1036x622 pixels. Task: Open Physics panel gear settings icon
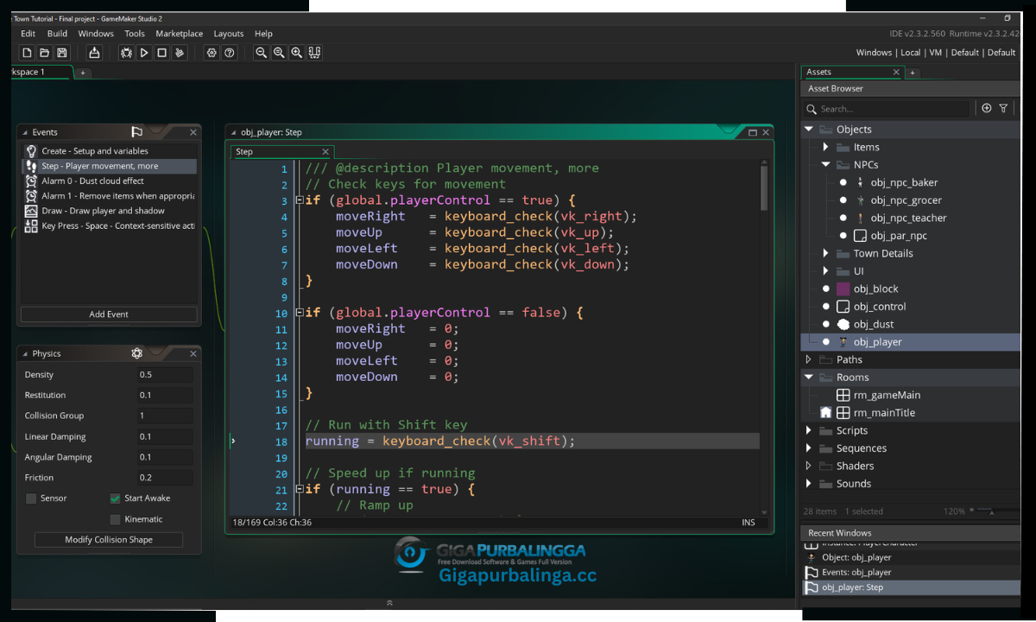(x=136, y=353)
